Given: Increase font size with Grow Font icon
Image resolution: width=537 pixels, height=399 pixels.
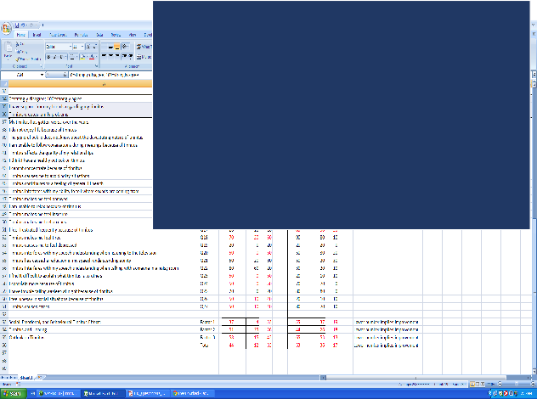Looking at the screenshot, I should coord(88,47).
